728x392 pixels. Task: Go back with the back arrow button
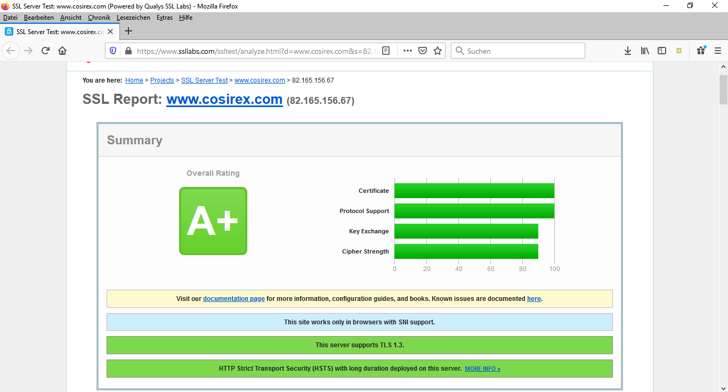[11, 51]
